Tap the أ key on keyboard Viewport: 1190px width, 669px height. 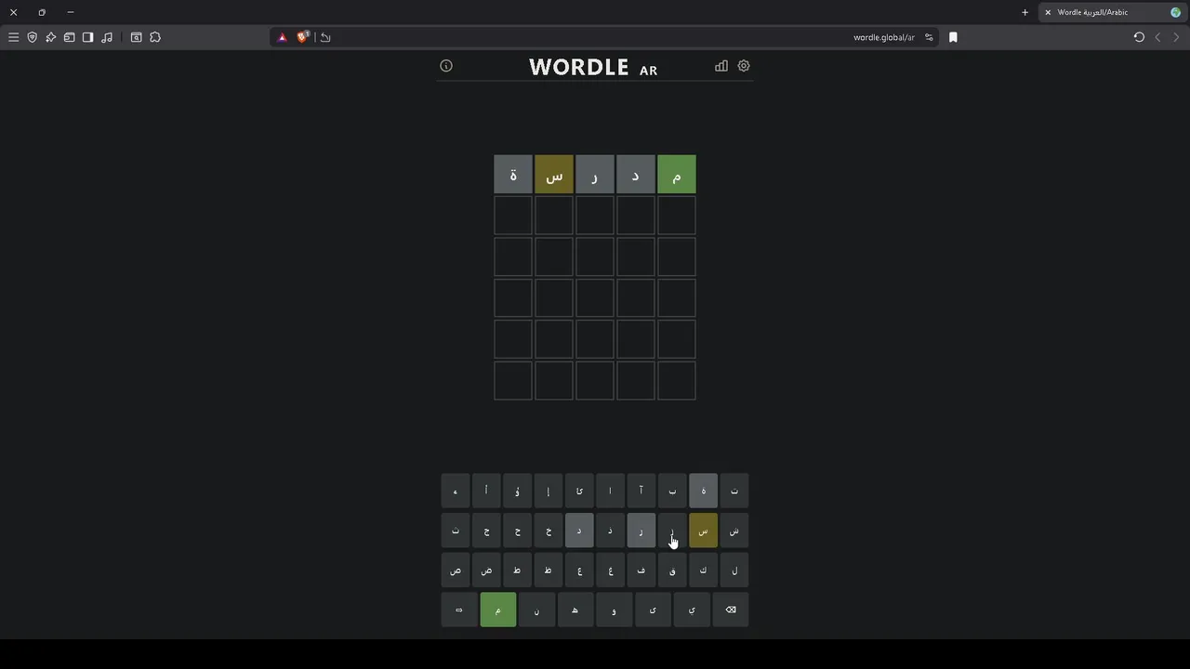(486, 491)
